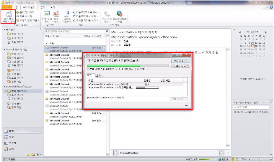Collapse the Outlook 데이터 파일 tree
Viewport: 274px width, 162px height.
pos(4,49)
